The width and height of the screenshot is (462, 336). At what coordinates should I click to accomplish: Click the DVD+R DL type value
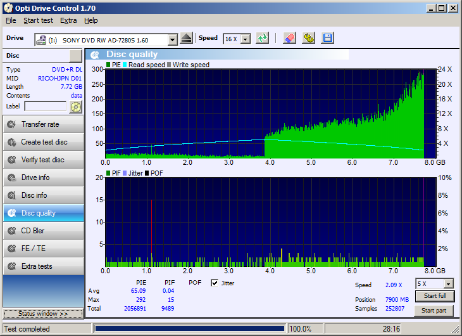tap(67, 70)
